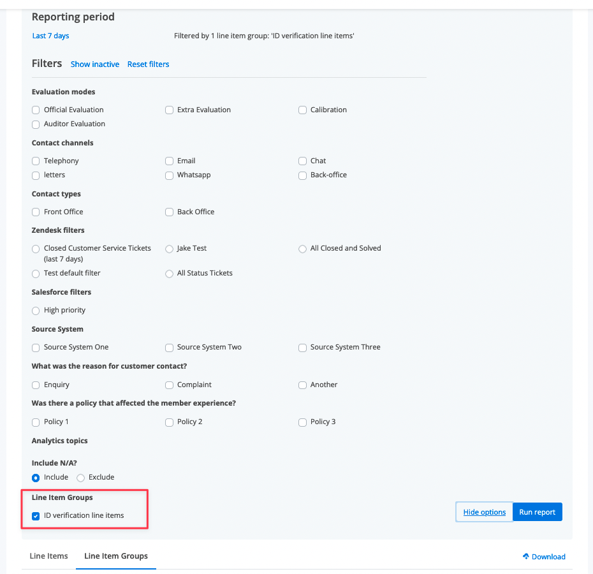This screenshot has height=574, width=593.
Task: Check the Policy 3 checkbox
Action: 302,422
